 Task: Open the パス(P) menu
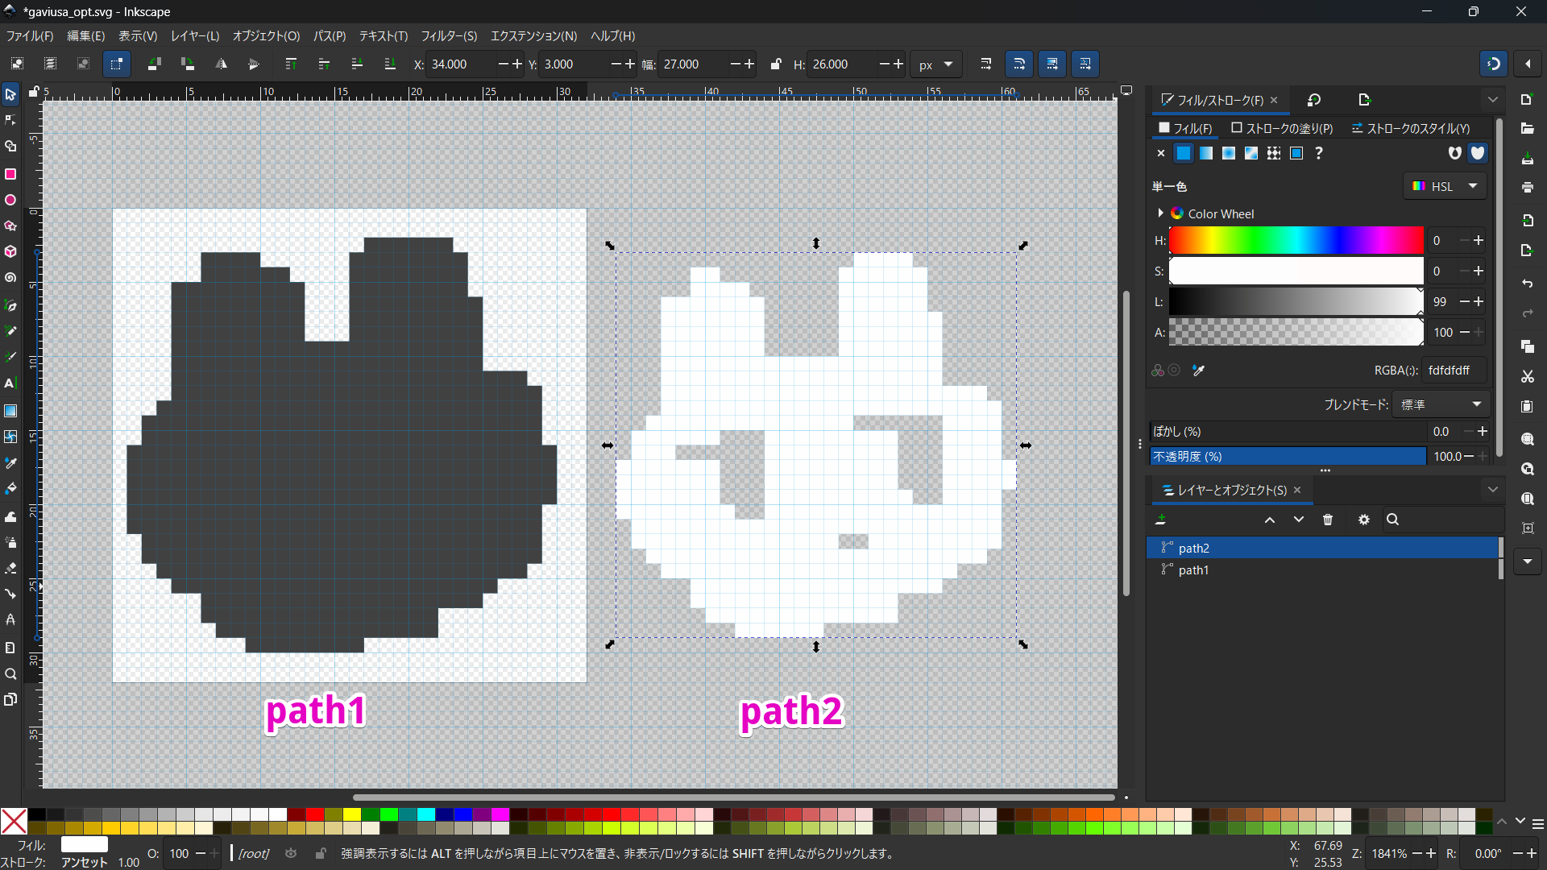pyautogui.click(x=330, y=36)
